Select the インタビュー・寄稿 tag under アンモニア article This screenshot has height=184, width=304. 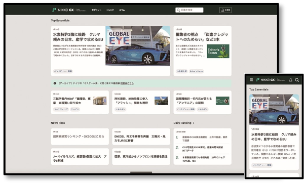185,109
